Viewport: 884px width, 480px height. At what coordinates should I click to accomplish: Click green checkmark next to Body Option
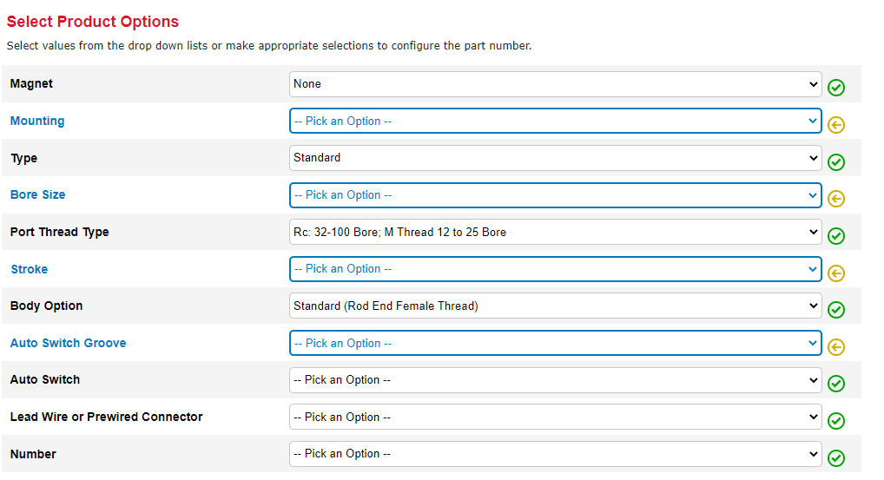click(836, 309)
